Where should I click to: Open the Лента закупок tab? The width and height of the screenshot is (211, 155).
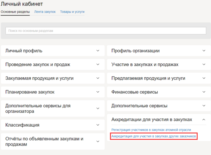[45, 12]
